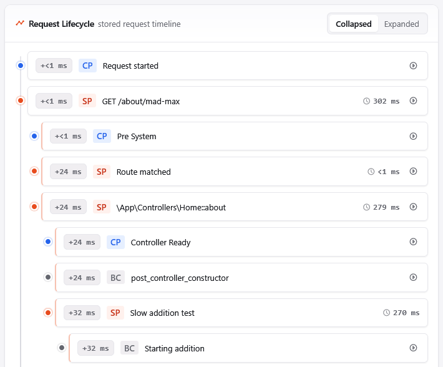The height and width of the screenshot is (367, 443).
Task: Click the +32 ms offset on Starting addition
Action: (95, 348)
